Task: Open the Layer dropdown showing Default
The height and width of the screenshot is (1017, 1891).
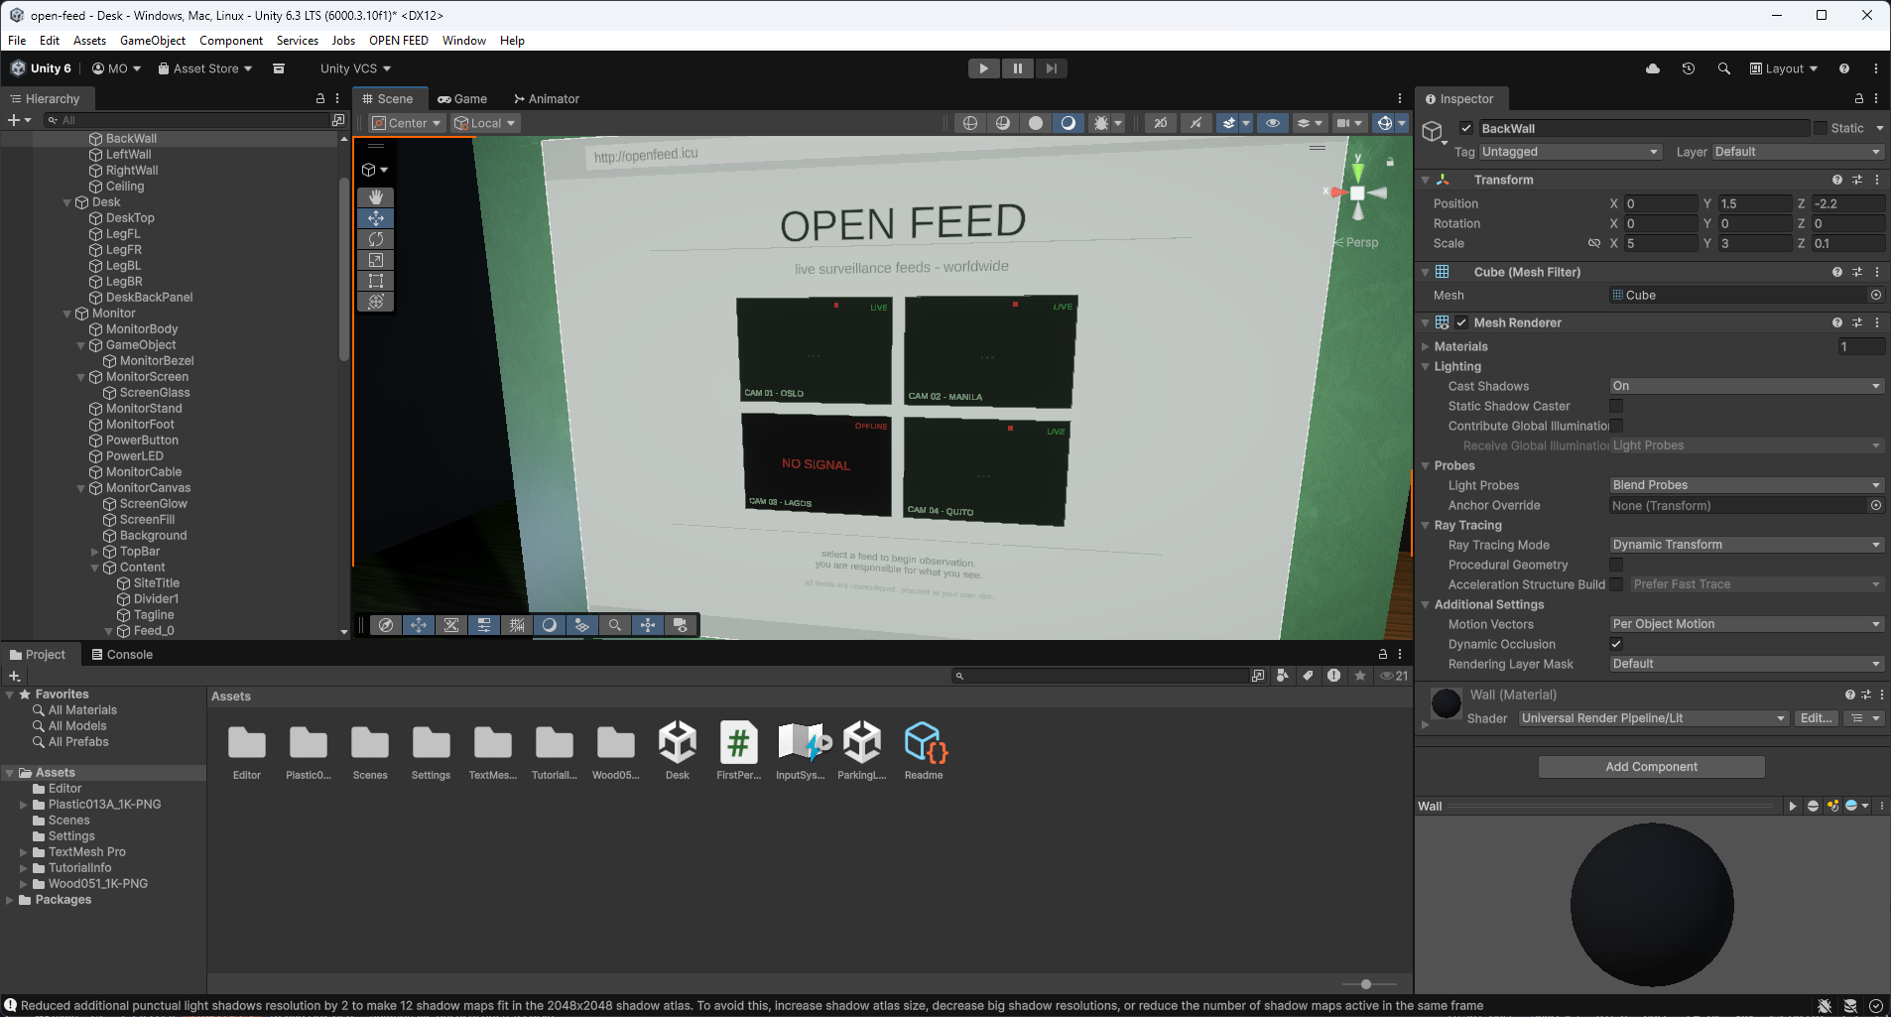Action: tap(1798, 152)
